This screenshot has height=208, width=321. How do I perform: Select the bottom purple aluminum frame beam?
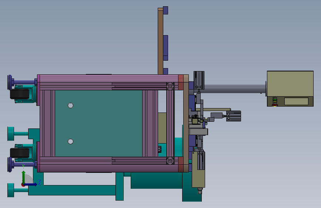(x=109, y=168)
